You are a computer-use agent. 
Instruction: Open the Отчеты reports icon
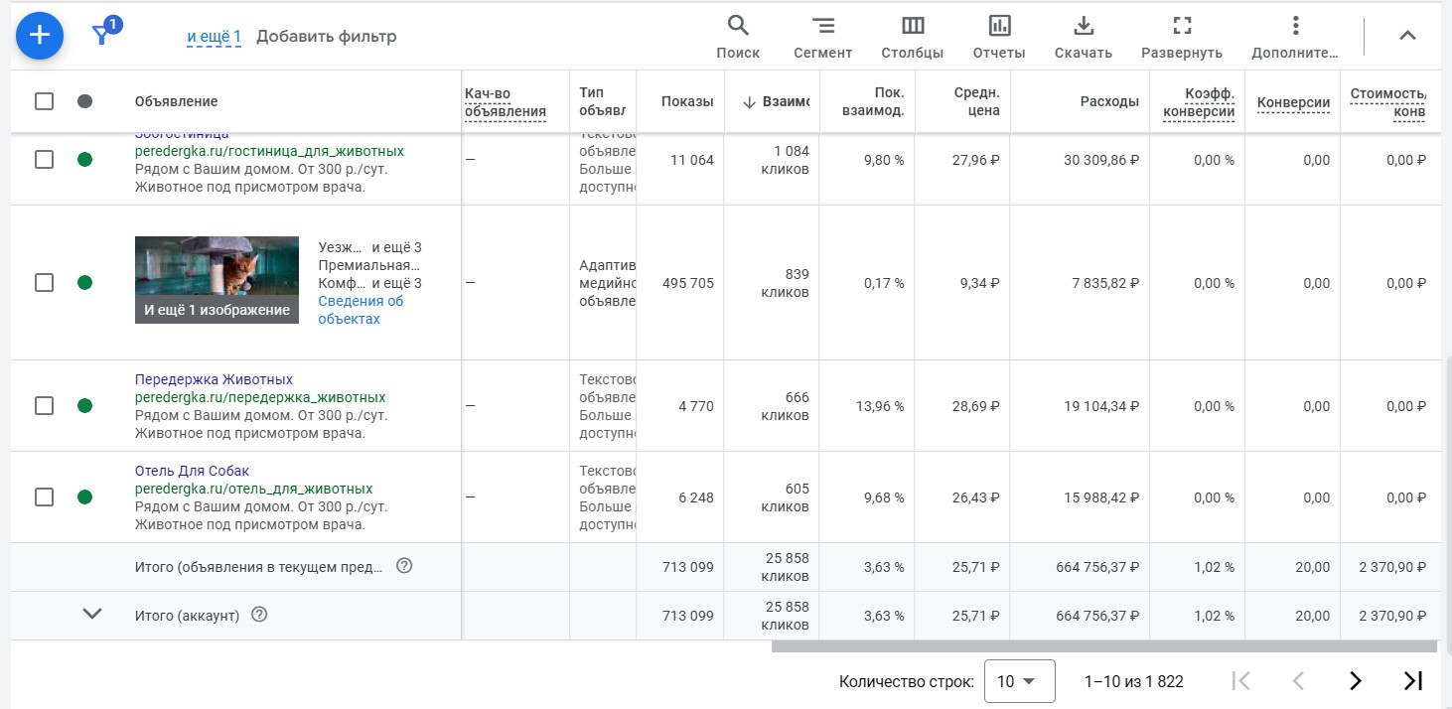pos(999,37)
